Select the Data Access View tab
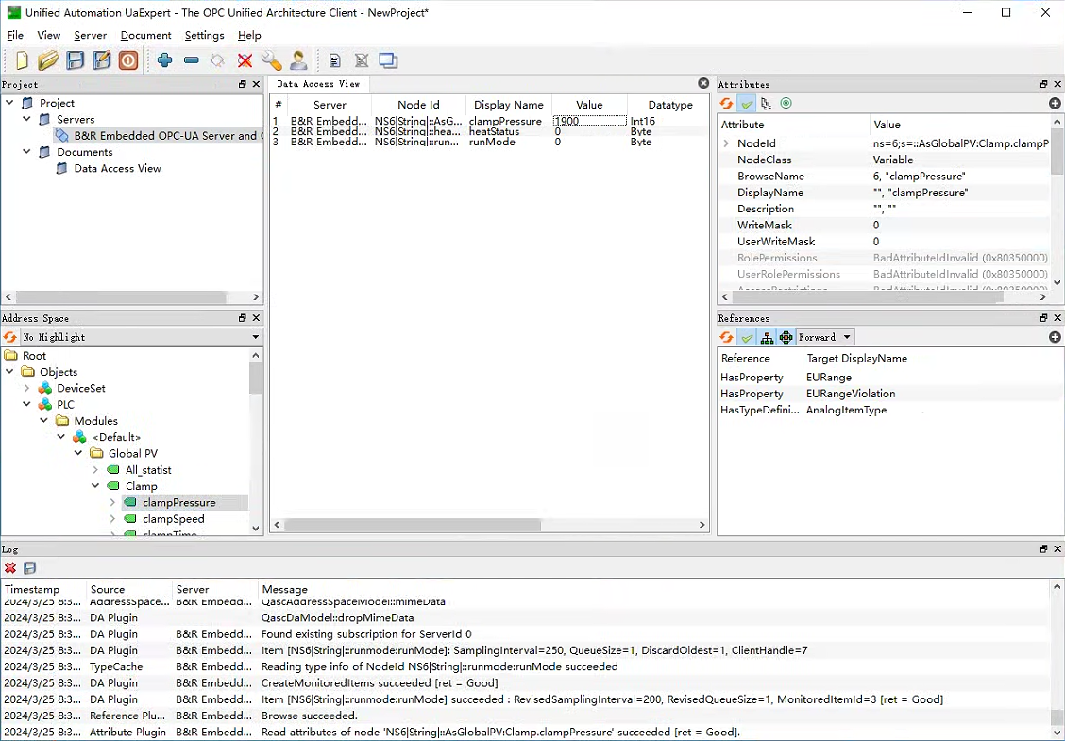 [318, 84]
